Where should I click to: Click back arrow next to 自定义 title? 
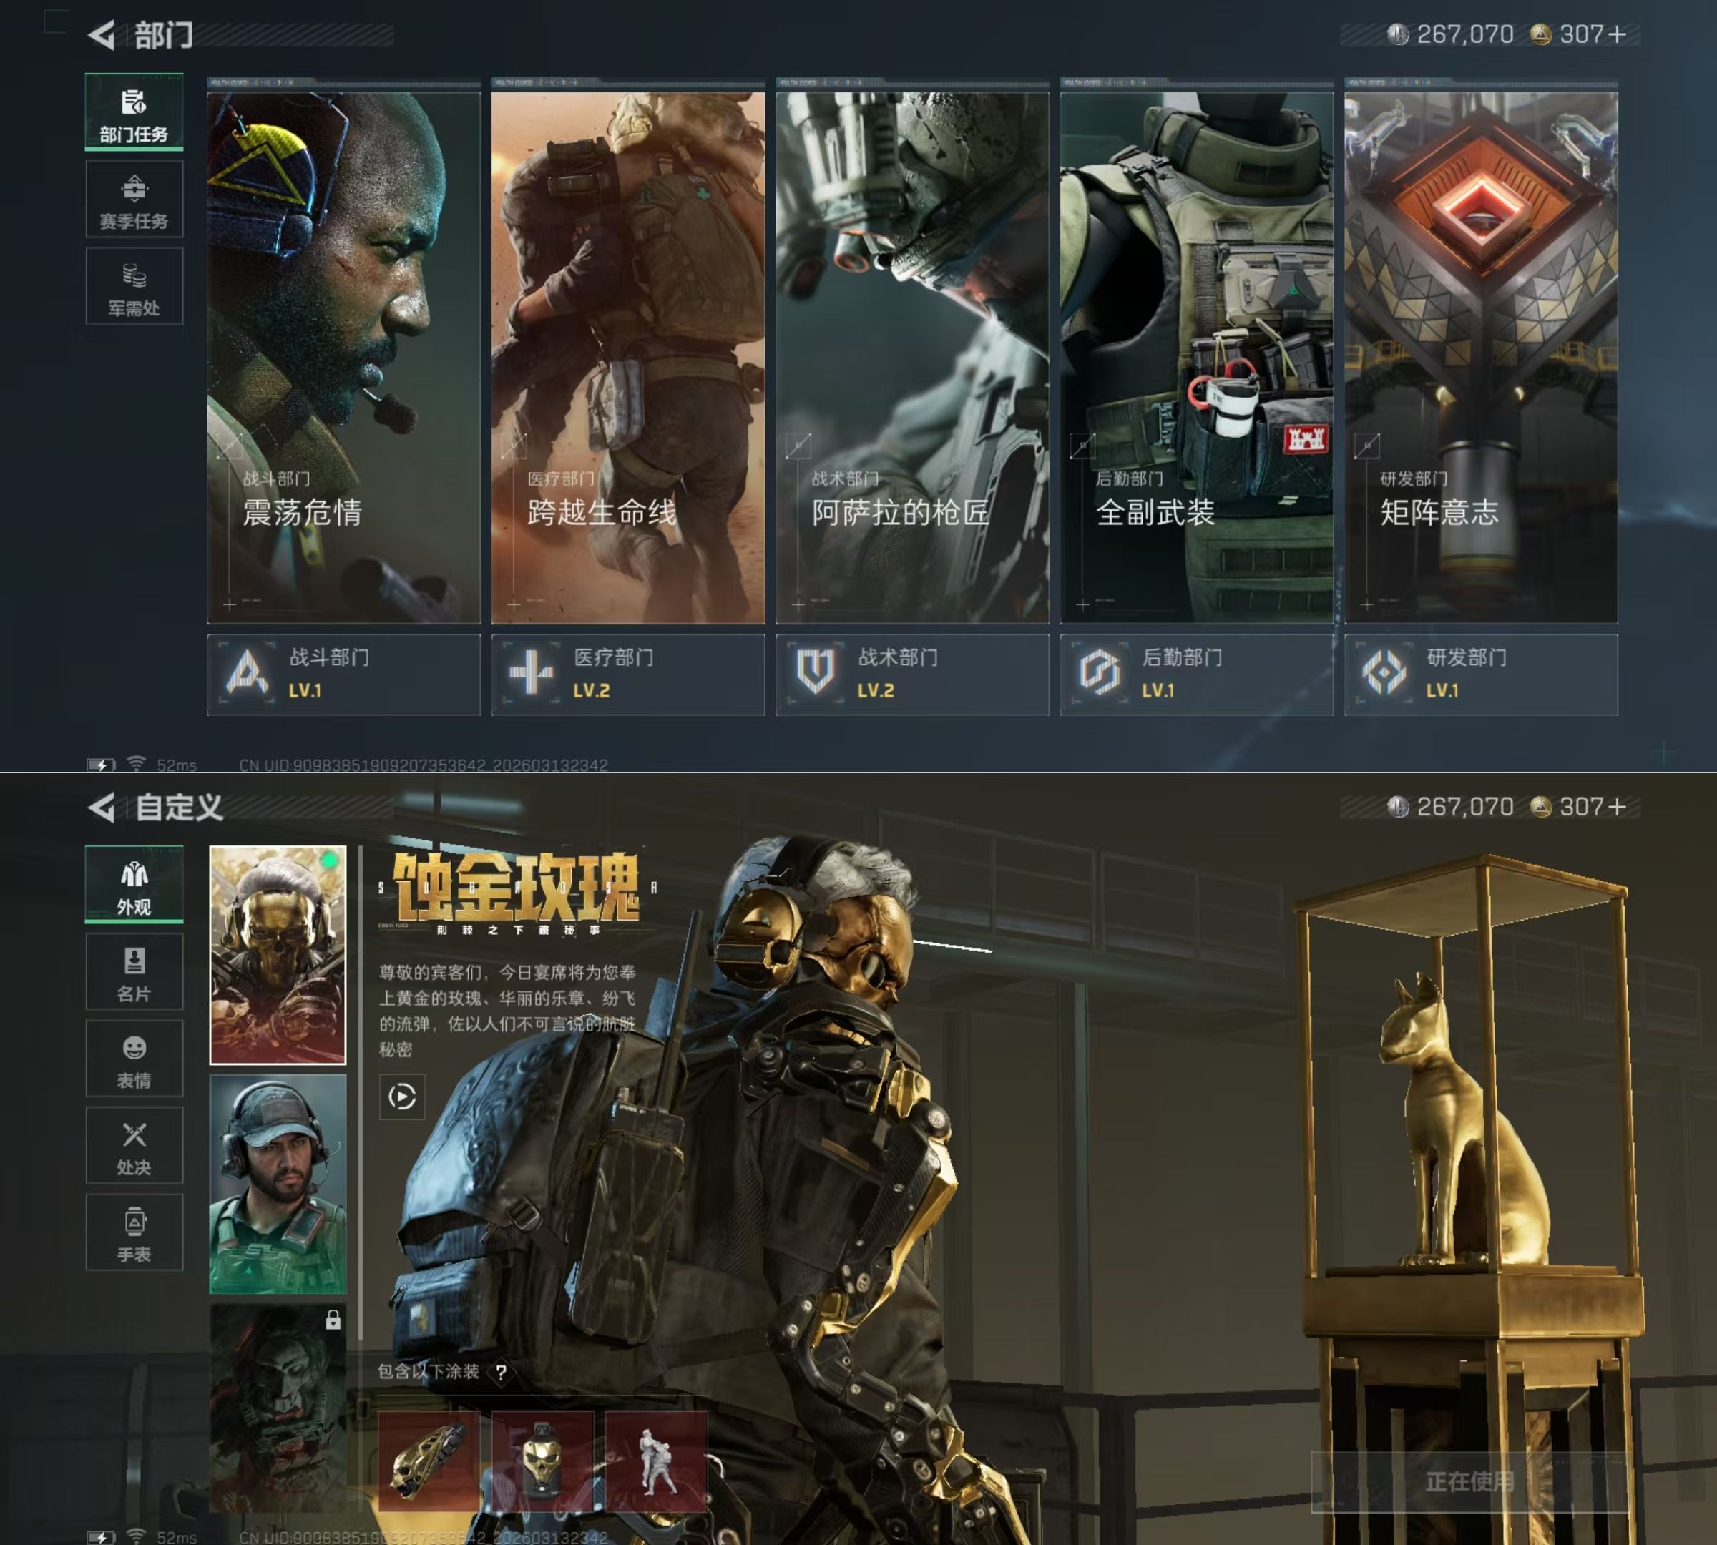(101, 808)
